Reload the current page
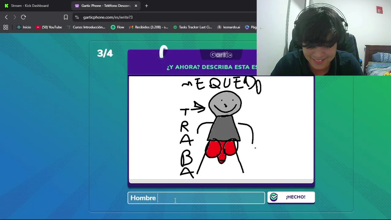This screenshot has width=391, height=220. 23,17
